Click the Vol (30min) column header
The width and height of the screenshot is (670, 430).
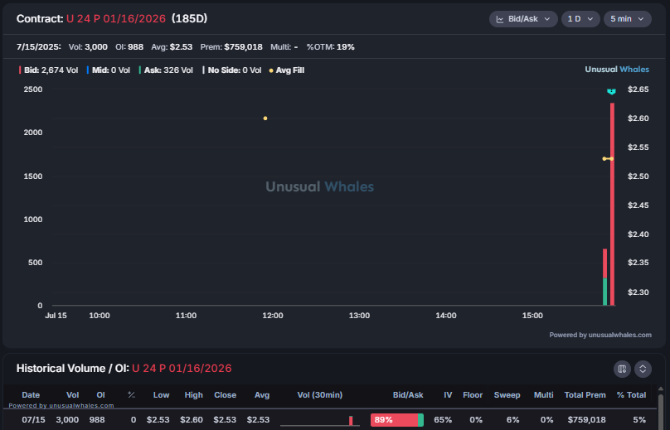point(319,395)
